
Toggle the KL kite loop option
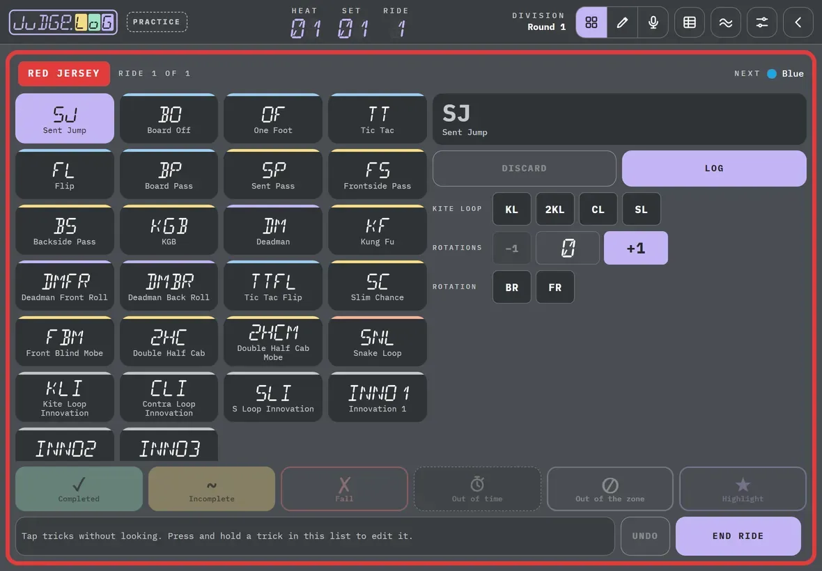pyautogui.click(x=511, y=209)
